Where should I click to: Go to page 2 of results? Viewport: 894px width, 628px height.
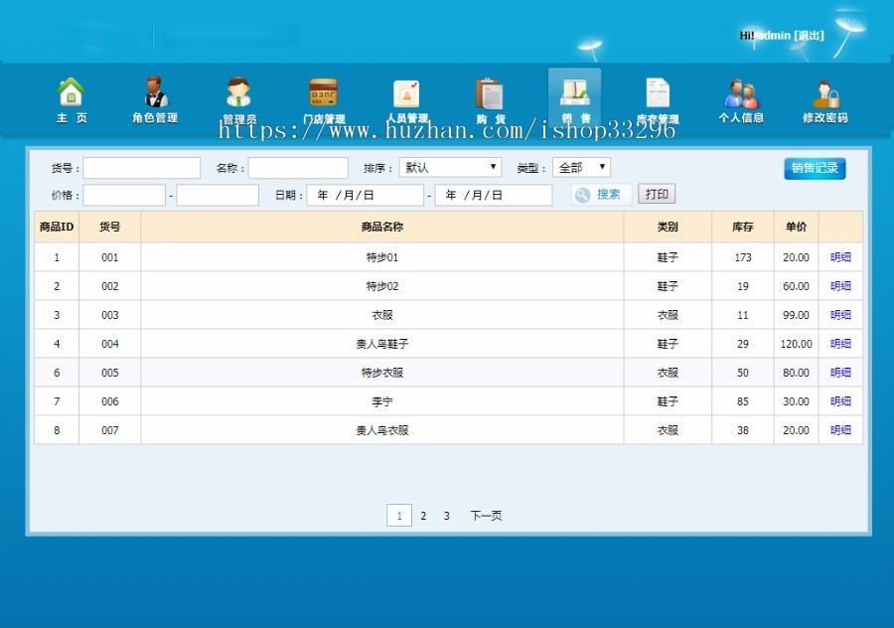[423, 515]
